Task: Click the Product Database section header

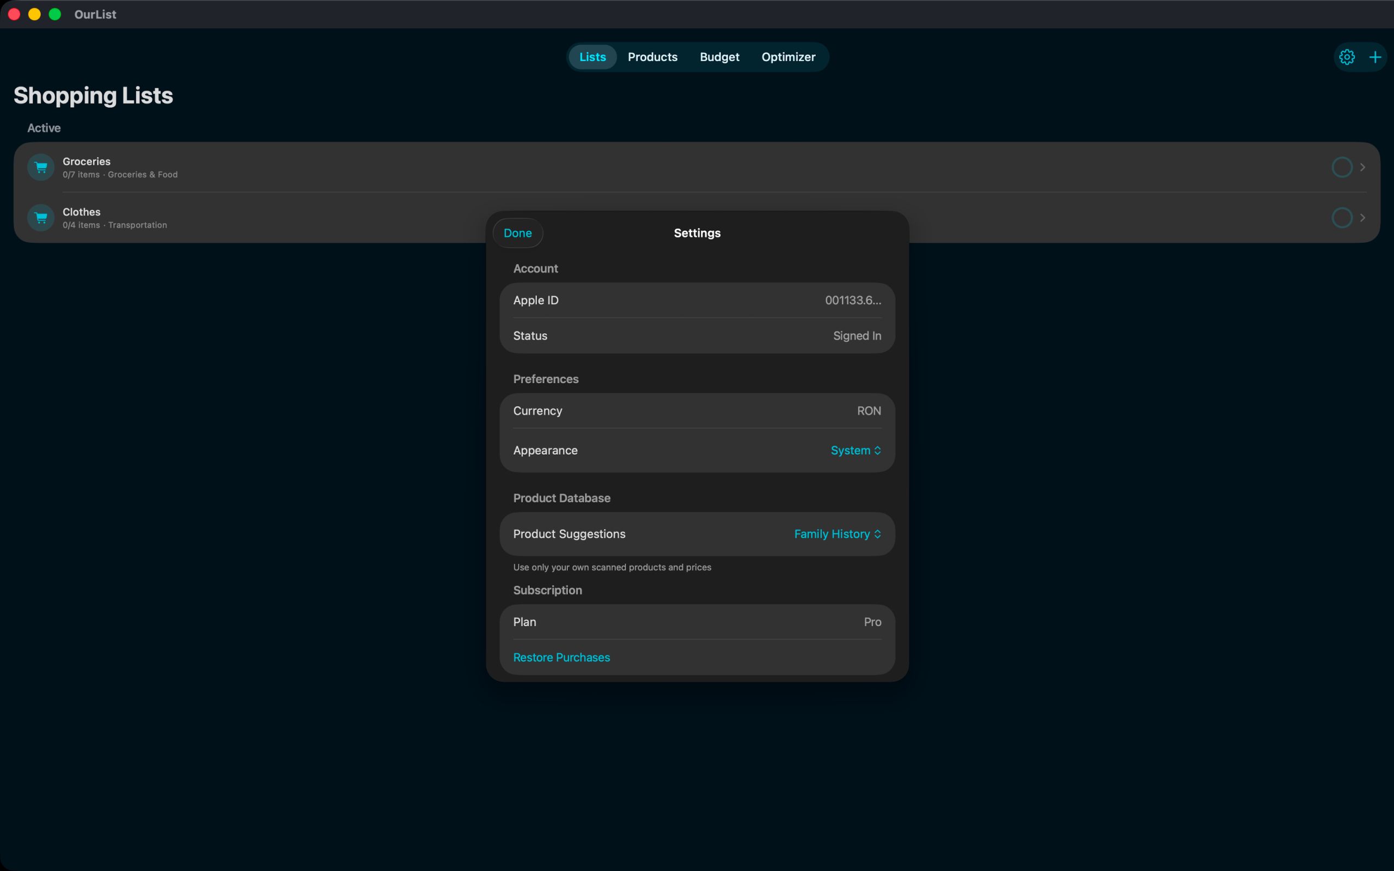Action: coord(561,498)
